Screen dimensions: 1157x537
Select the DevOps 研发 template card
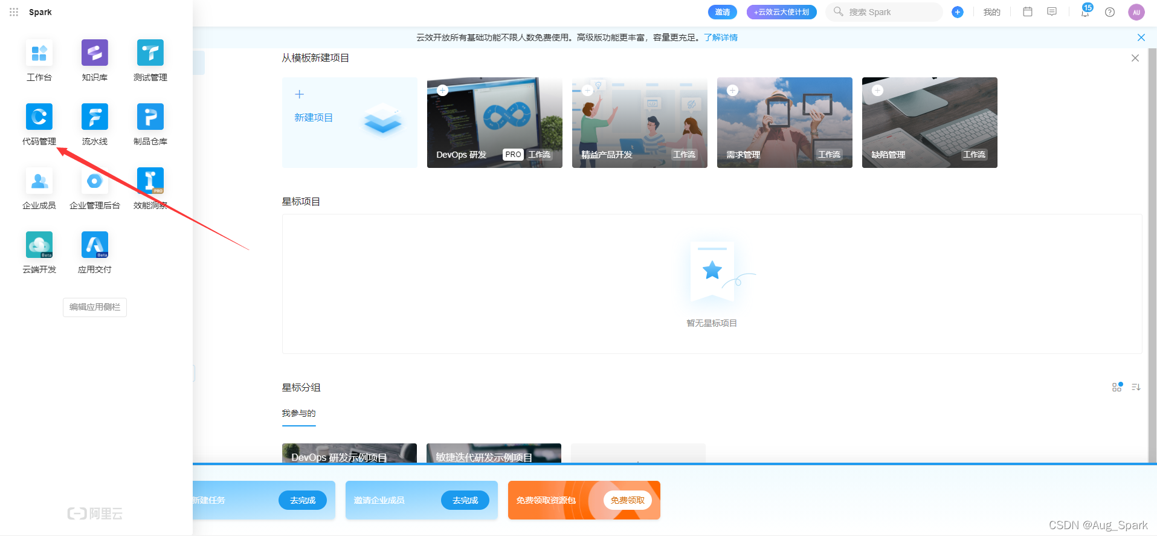tap(495, 123)
